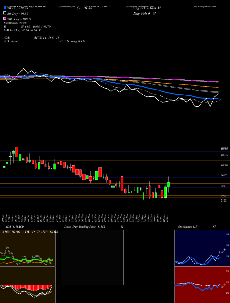Click the magenta 200 Day EMA legend swatch
This screenshot has height=303, width=230.
point(5,18)
